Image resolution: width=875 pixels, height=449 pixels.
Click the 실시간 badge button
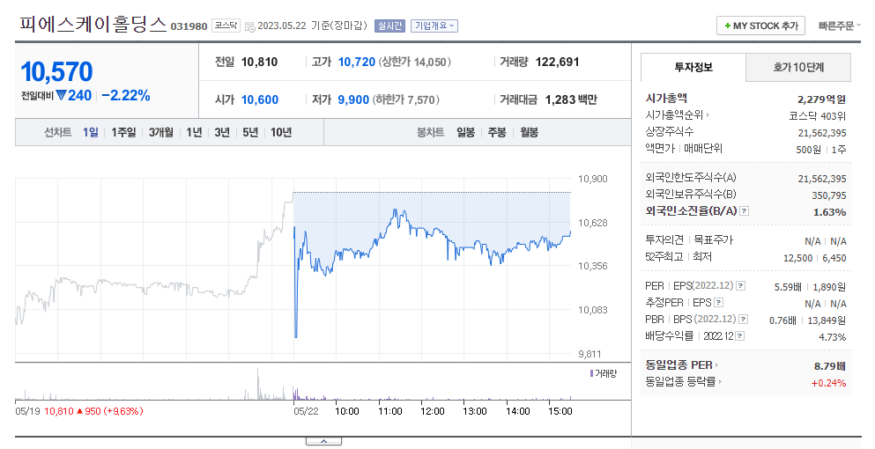coord(389,26)
